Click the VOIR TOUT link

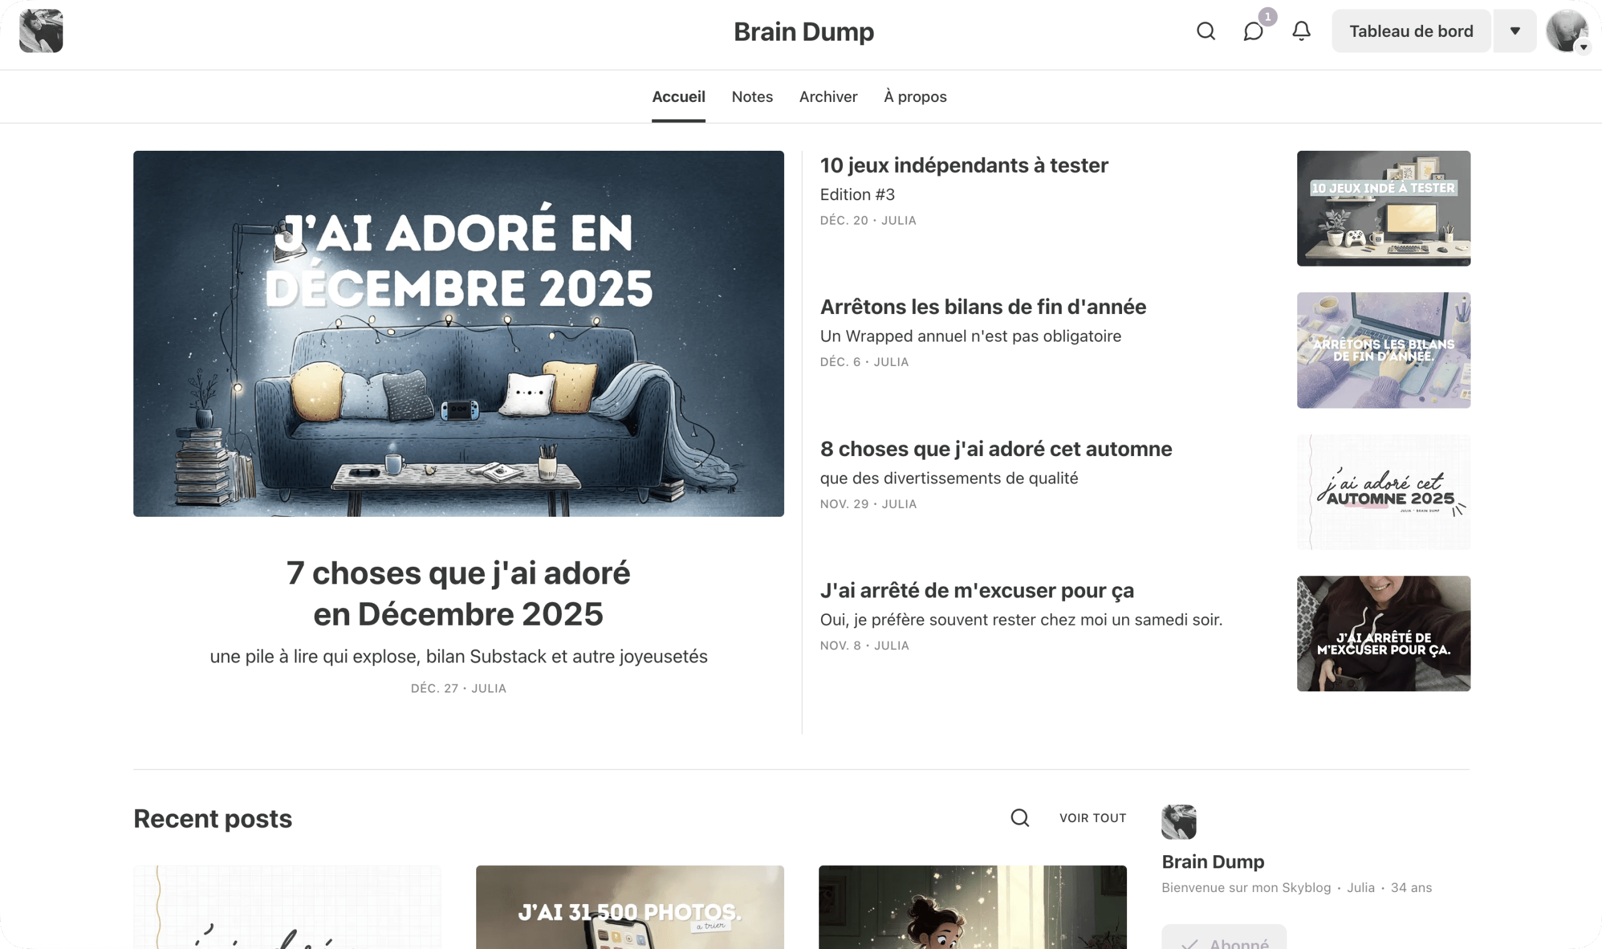click(1093, 817)
